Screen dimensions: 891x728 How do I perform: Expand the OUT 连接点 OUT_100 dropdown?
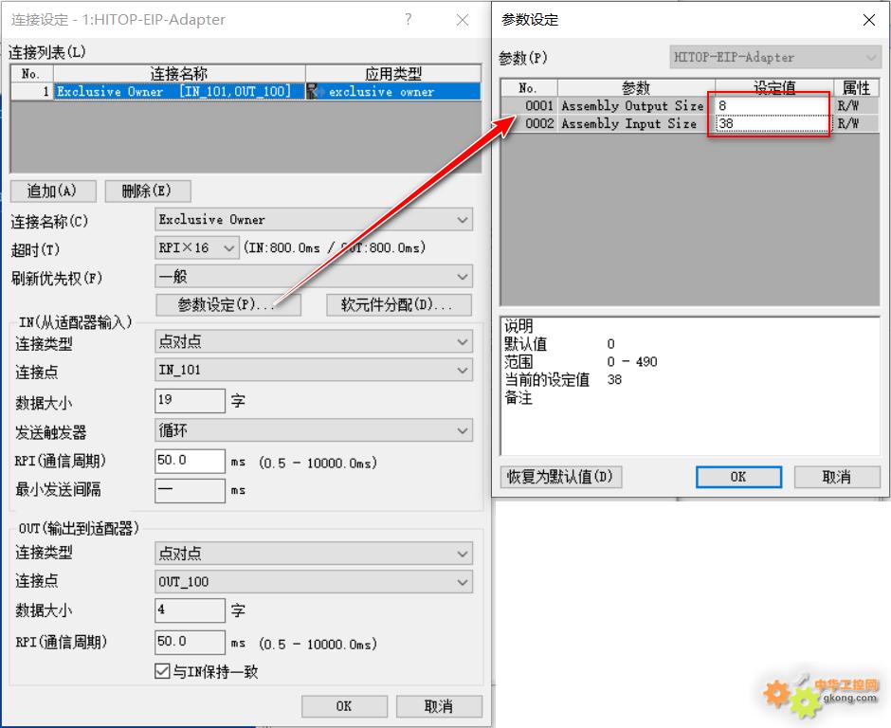click(x=463, y=582)
